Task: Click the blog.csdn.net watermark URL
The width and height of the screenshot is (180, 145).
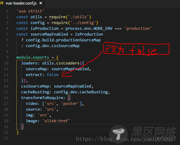Action: [x=126, y=139]
